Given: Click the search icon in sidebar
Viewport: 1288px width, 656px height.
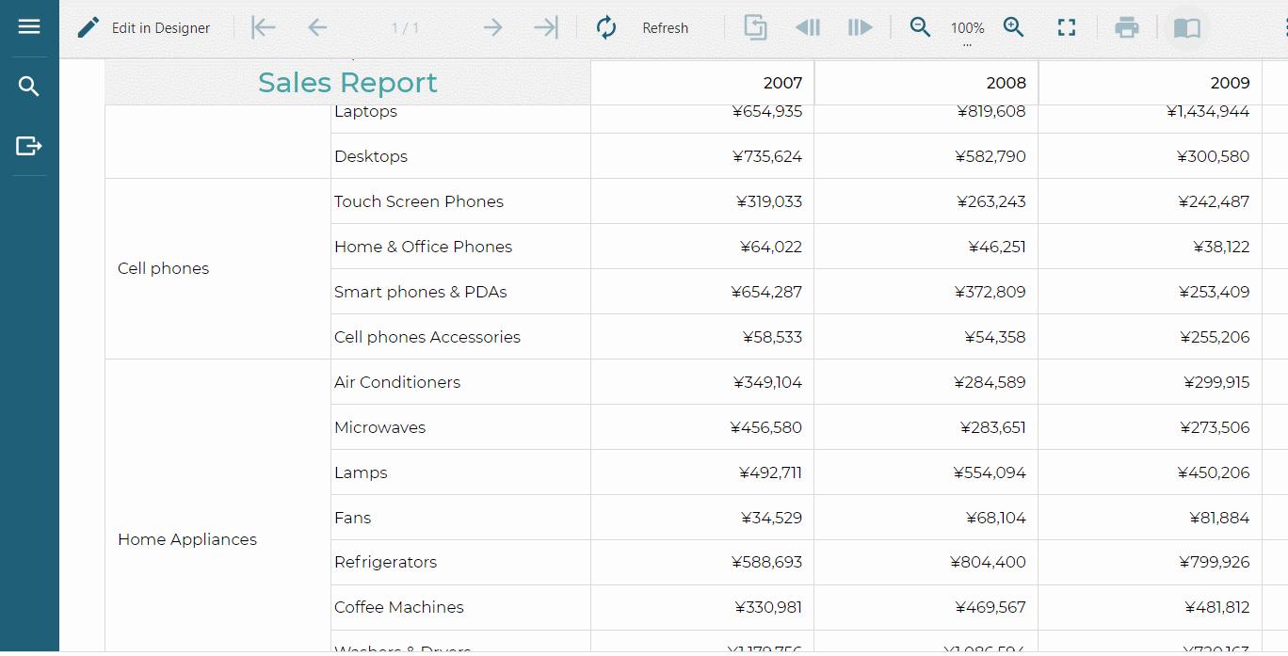Looking at the screenshot, I should pyautogui.click(x=29, y=87).
